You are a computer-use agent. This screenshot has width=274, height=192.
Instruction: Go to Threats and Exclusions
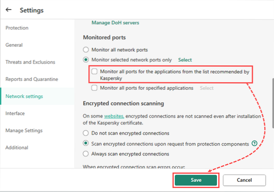[x=30, y=62]
